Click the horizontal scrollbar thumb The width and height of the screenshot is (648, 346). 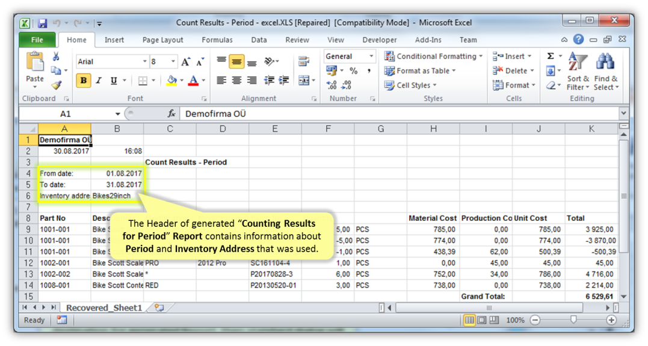(489, 307)
